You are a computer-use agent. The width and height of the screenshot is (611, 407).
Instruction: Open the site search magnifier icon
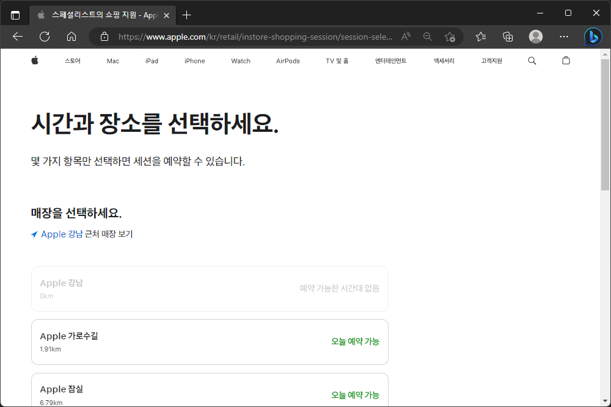pyautogui.click(x=532, y=60)
